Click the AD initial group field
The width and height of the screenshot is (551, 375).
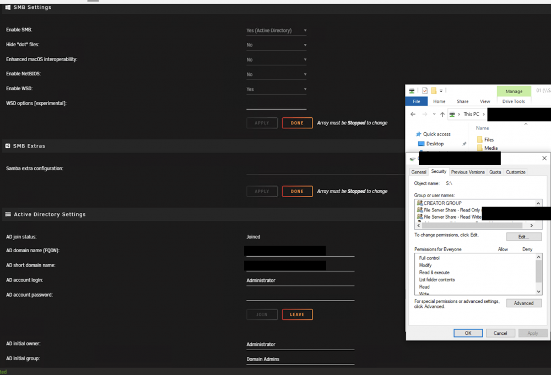click(x=300, y=359)
